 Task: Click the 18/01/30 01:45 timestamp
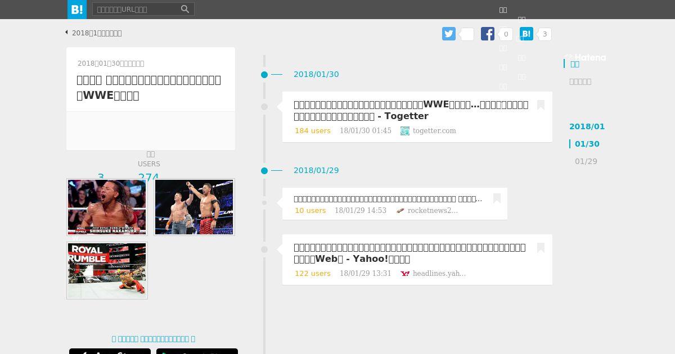(x=366, y=131)
